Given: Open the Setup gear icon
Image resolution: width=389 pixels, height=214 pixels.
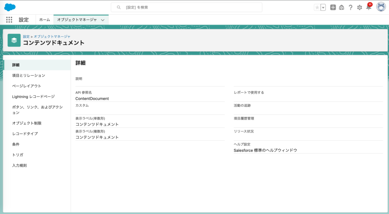Looking at the screenshot, I should click(x=359, y=7).
